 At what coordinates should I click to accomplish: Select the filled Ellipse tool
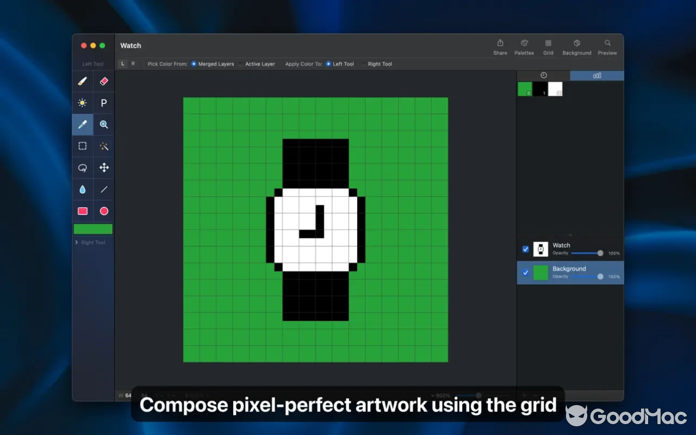pos(103,211)
